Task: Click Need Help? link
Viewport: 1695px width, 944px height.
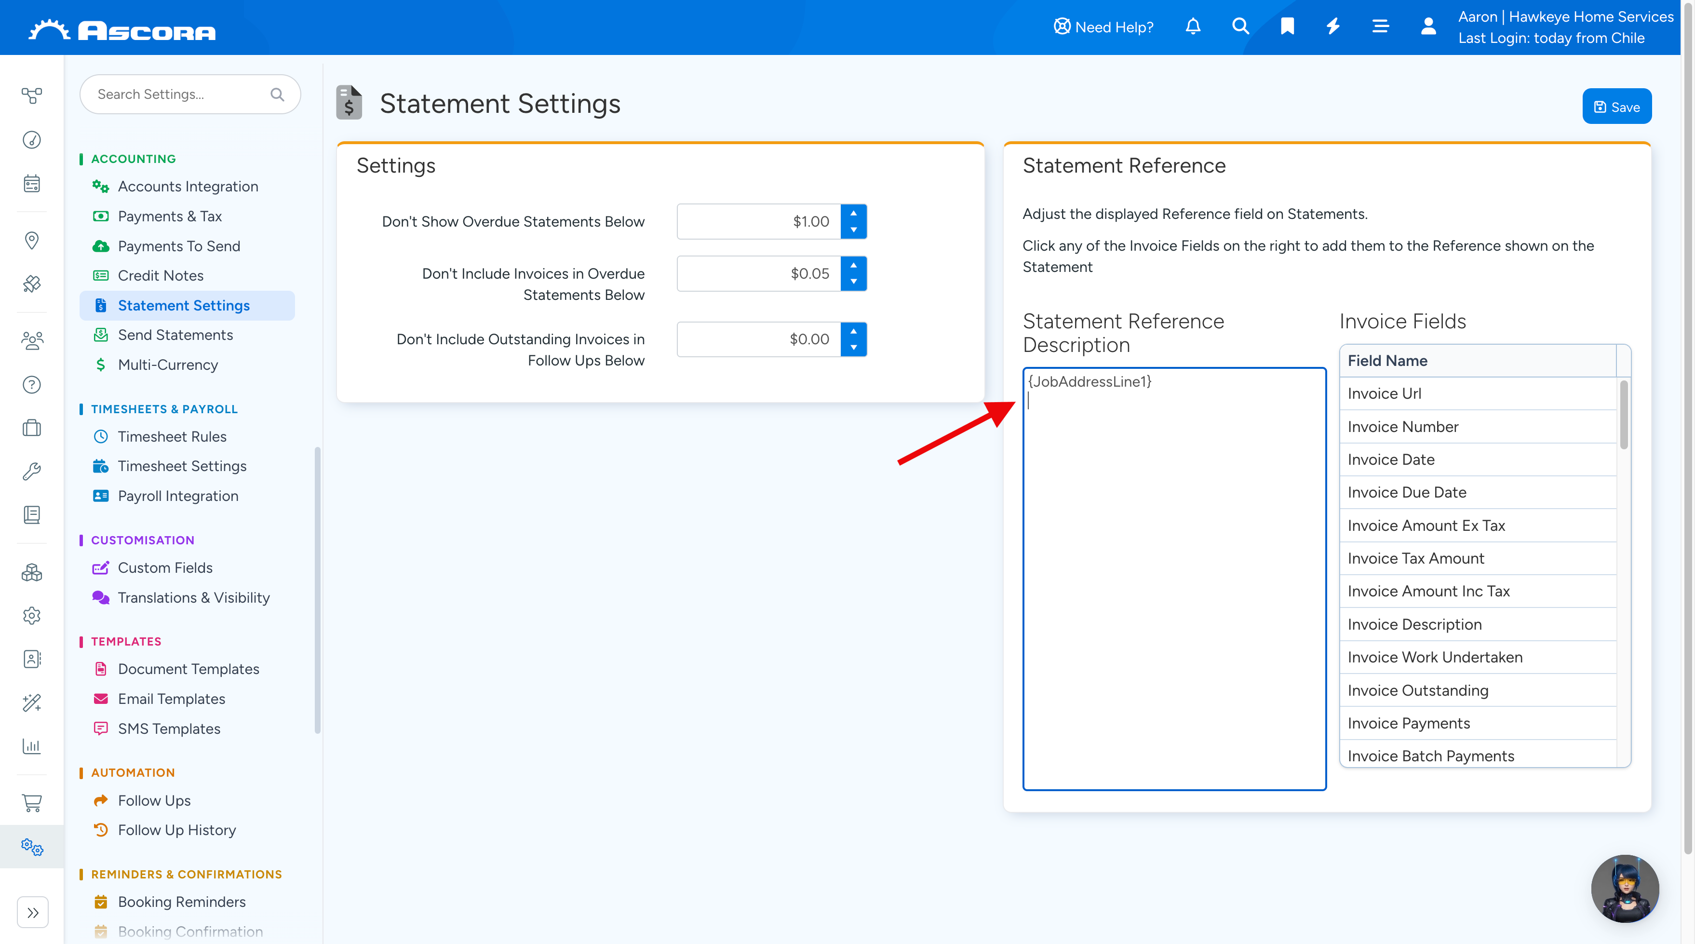Action: tap(1103, 27)
